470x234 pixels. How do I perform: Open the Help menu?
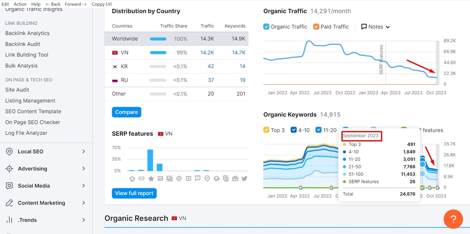coord(36,4)
